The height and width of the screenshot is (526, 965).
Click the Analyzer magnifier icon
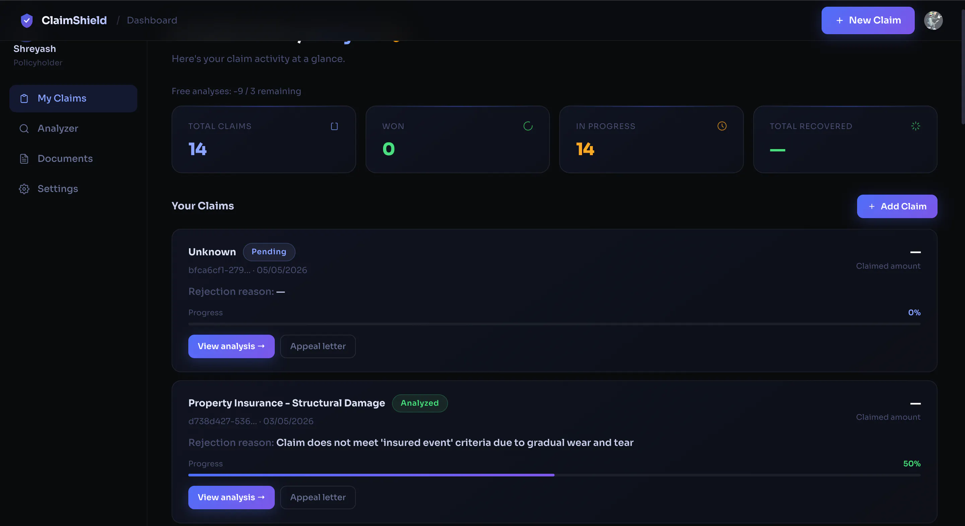(24, 129)
